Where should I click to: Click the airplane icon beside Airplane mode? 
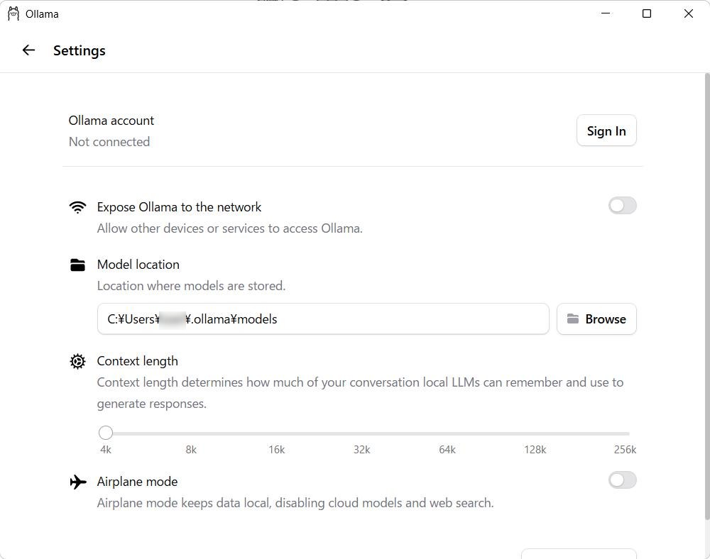[x=77, y=482]
